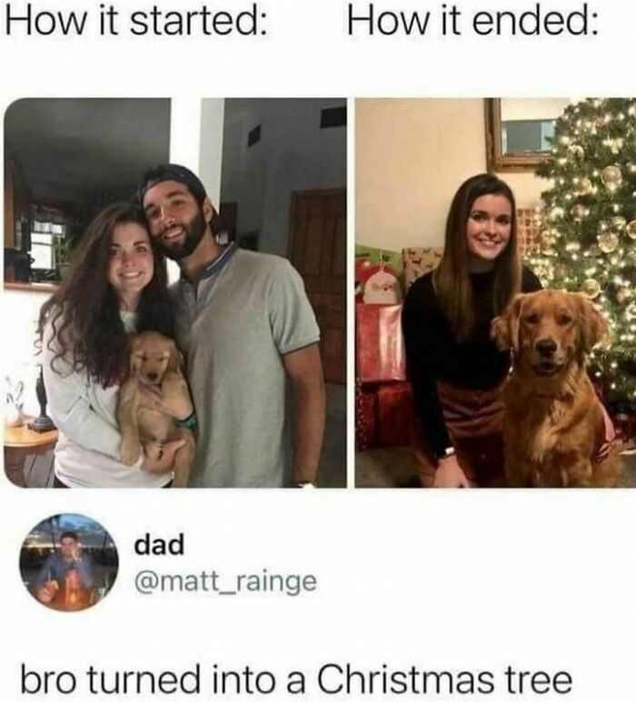
Task: Click the small round side table
Action: 28,448
